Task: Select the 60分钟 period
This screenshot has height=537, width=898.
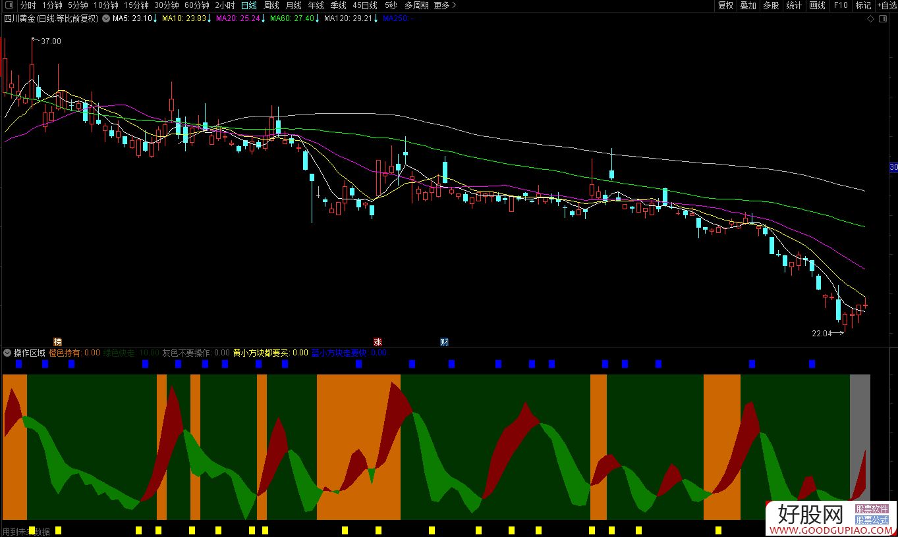Action: point(196,5)
